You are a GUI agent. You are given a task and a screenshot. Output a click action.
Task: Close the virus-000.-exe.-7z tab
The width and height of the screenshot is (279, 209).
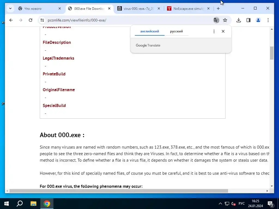click(159, 8)
